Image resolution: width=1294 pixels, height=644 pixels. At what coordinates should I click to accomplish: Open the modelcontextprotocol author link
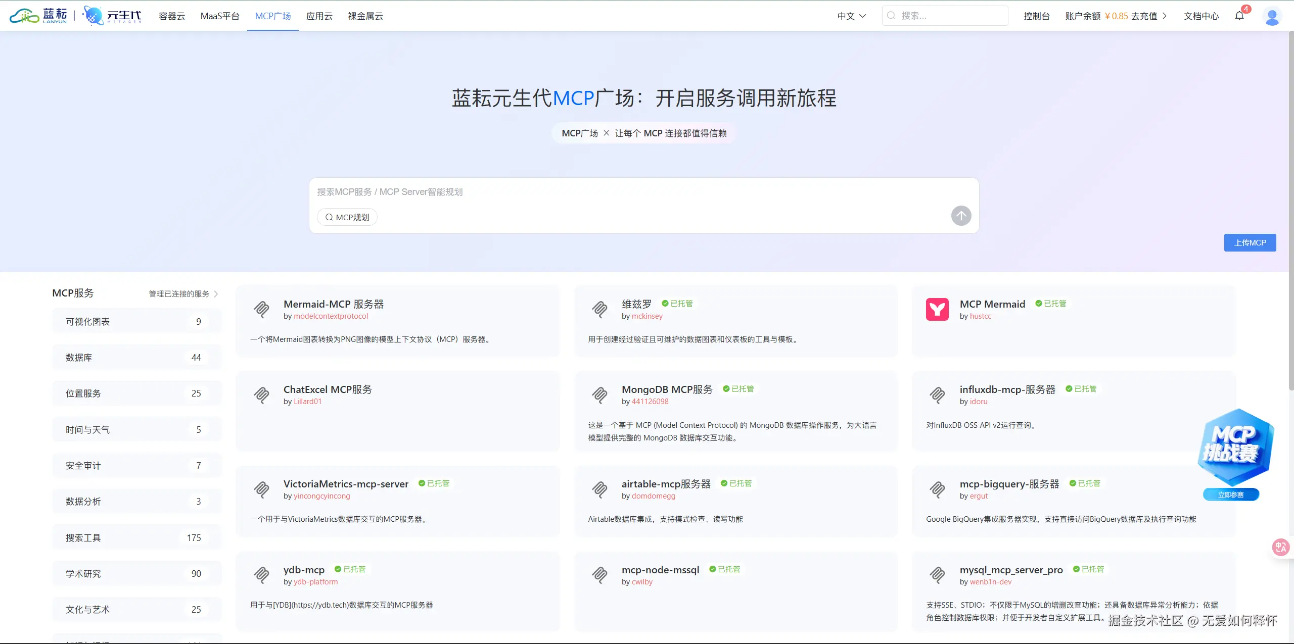[331, 316]
